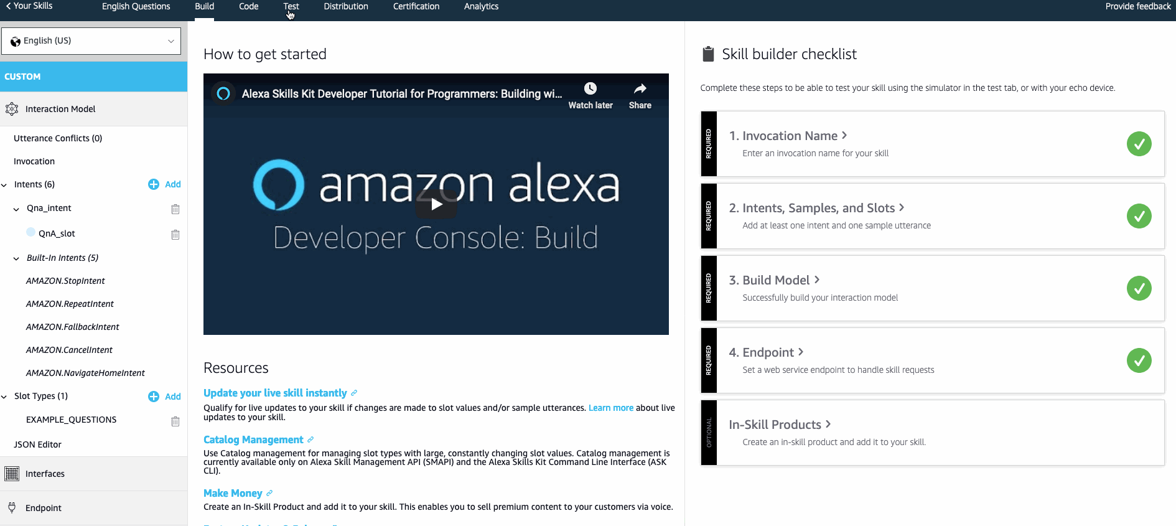Select AMAZON.NavigateHomeIntent in the intent list
Viewport: 1176px width, 526px height.
(85, 373)
